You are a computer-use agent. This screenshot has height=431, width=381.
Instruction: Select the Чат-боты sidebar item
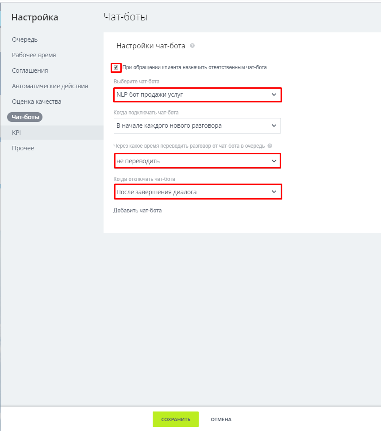tap(25, 117)
